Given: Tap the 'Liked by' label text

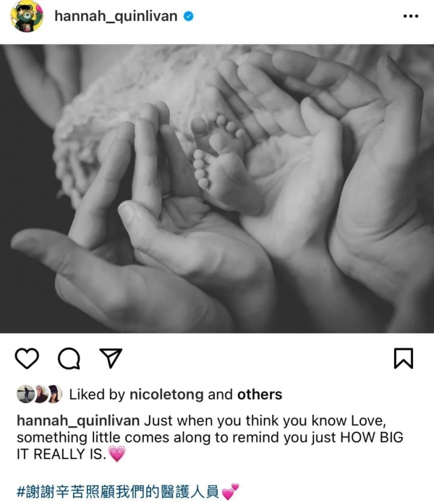Looking at the screenshot, I should click(x=97, y=395).
